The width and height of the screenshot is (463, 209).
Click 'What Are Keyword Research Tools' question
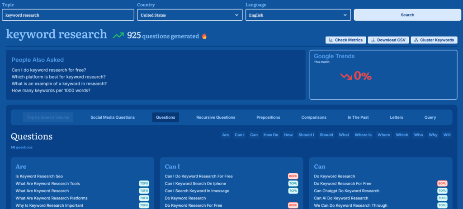pyautogui.click(x=47, y=184)
